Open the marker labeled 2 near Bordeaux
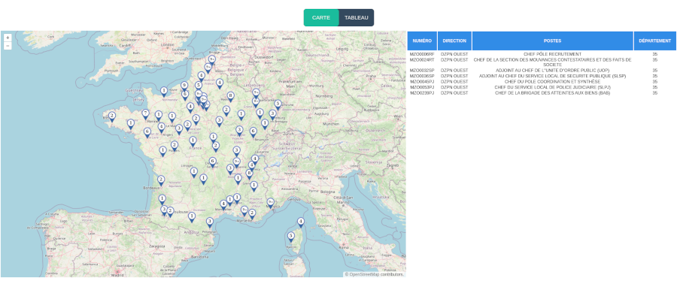 tap(161, 180)
